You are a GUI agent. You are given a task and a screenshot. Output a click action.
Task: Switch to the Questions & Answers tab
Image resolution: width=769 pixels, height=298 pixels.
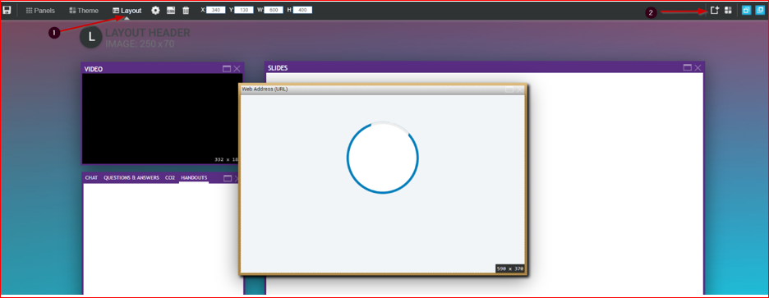[x=131, y=178]
